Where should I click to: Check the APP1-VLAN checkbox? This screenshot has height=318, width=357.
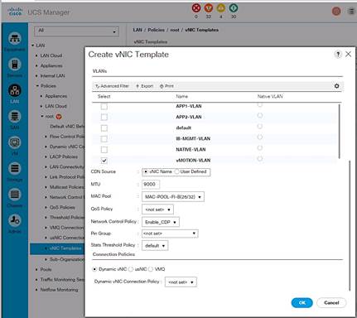(104, 106)
